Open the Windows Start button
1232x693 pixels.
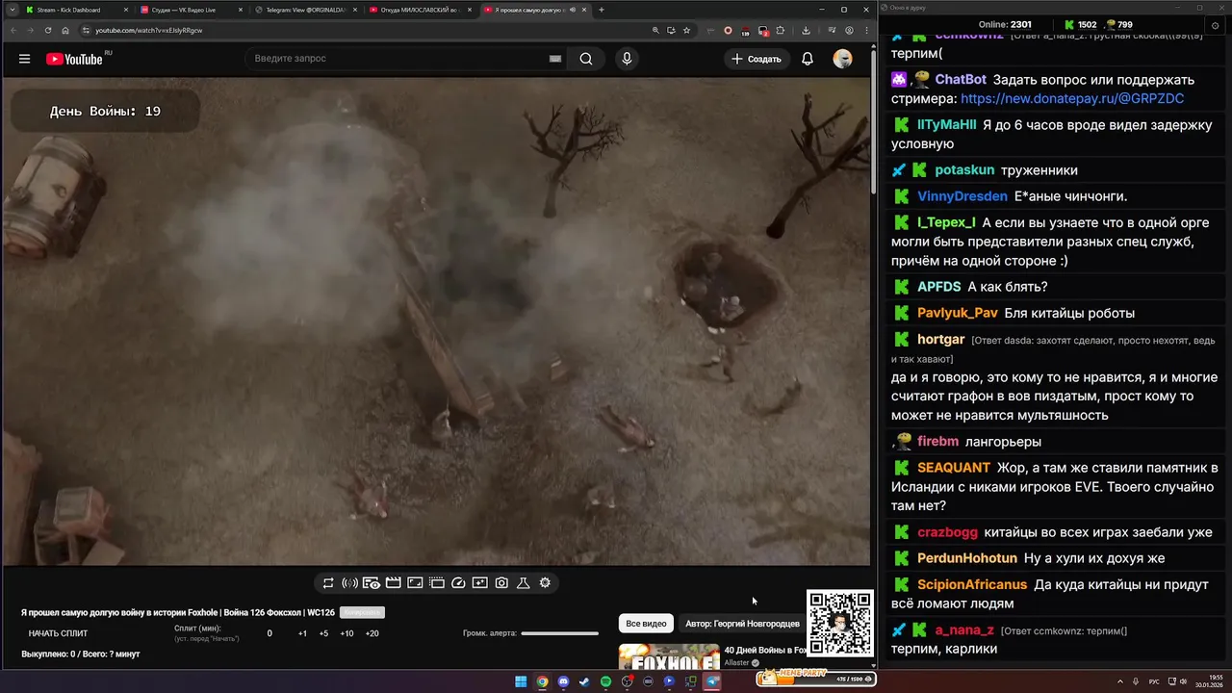tap(521, 681)
